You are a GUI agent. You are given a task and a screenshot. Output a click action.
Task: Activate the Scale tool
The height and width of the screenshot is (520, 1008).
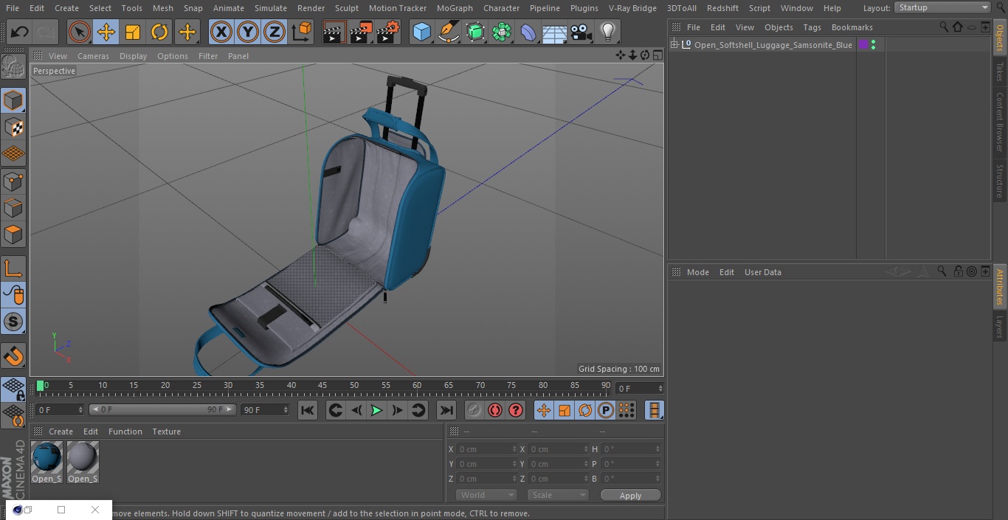pyautogui.click(x=133, y=32)
